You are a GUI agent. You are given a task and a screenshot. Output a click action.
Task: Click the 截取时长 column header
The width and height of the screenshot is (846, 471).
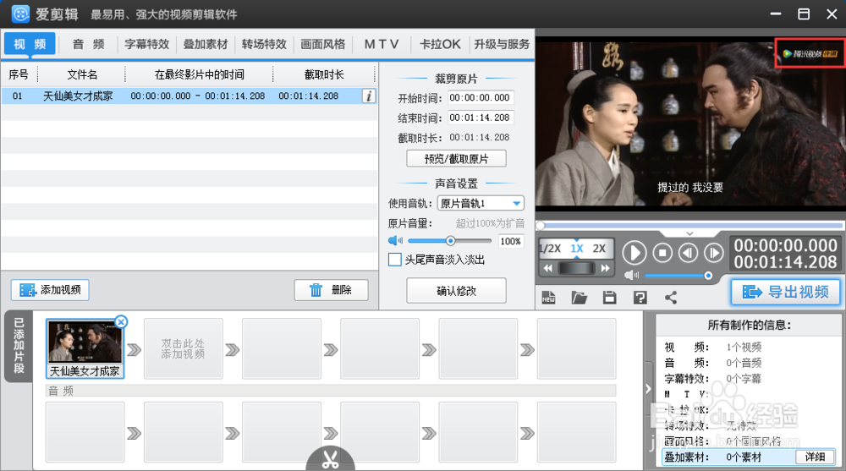[x=324, y=74]
